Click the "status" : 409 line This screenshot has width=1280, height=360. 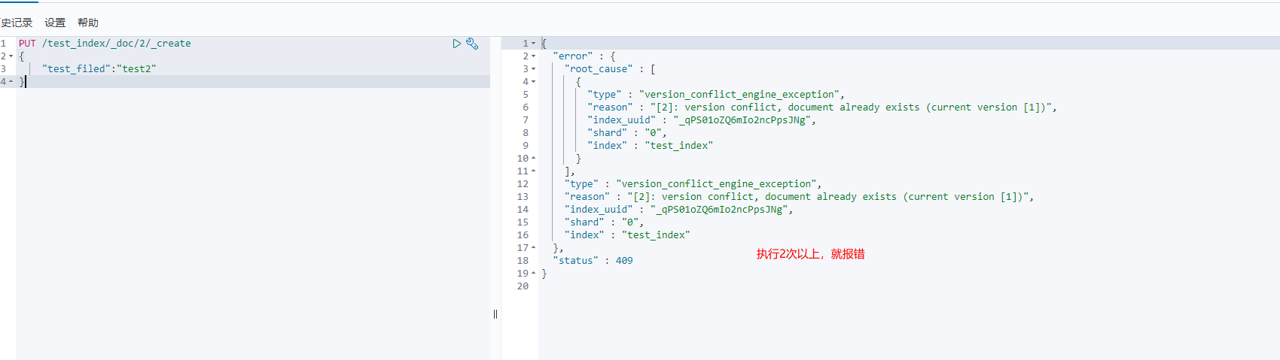coord(593,261)
